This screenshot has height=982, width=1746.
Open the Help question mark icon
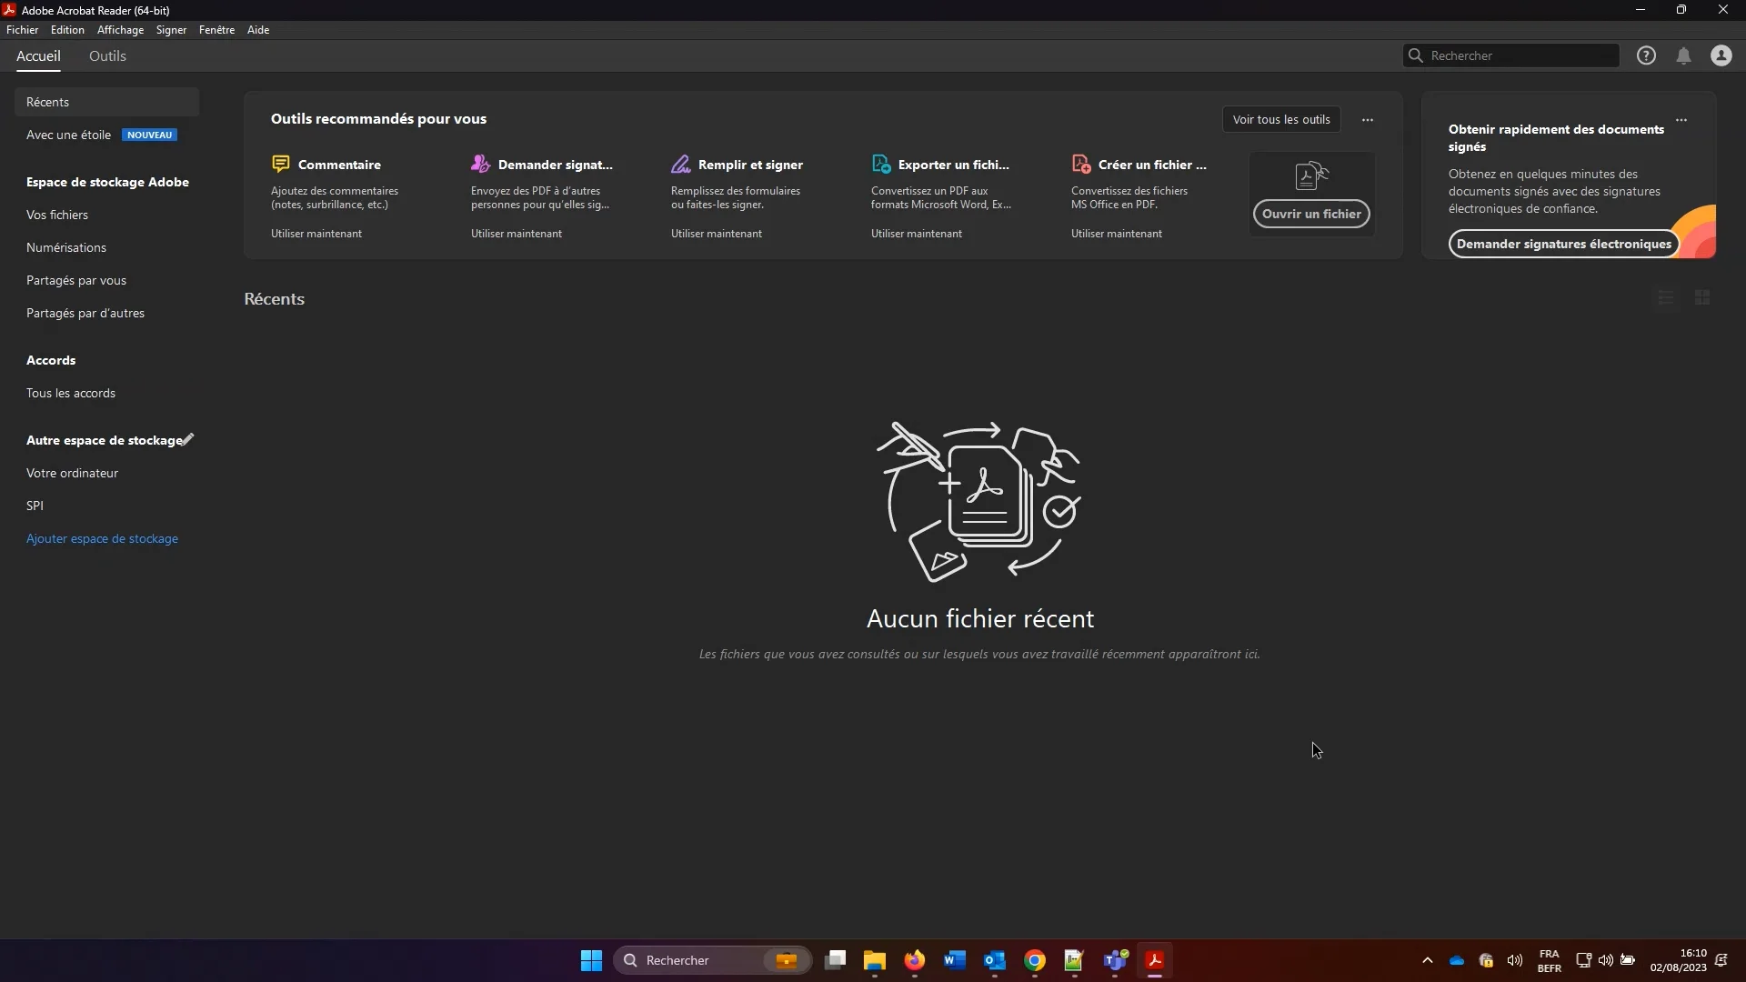[x=1646, y=55]
